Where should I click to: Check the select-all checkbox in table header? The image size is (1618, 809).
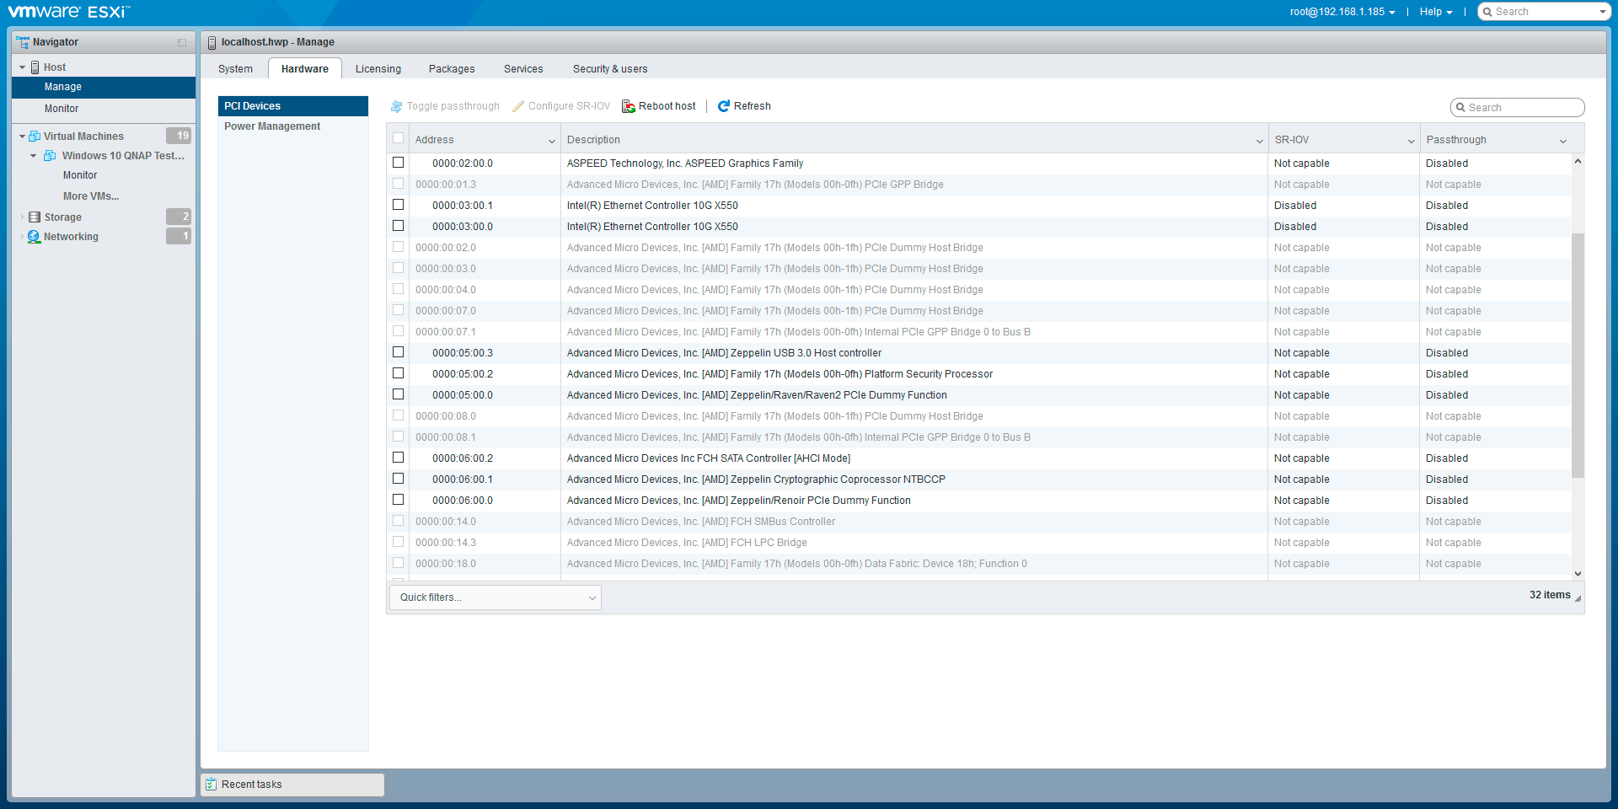click(x=399, y=139)
